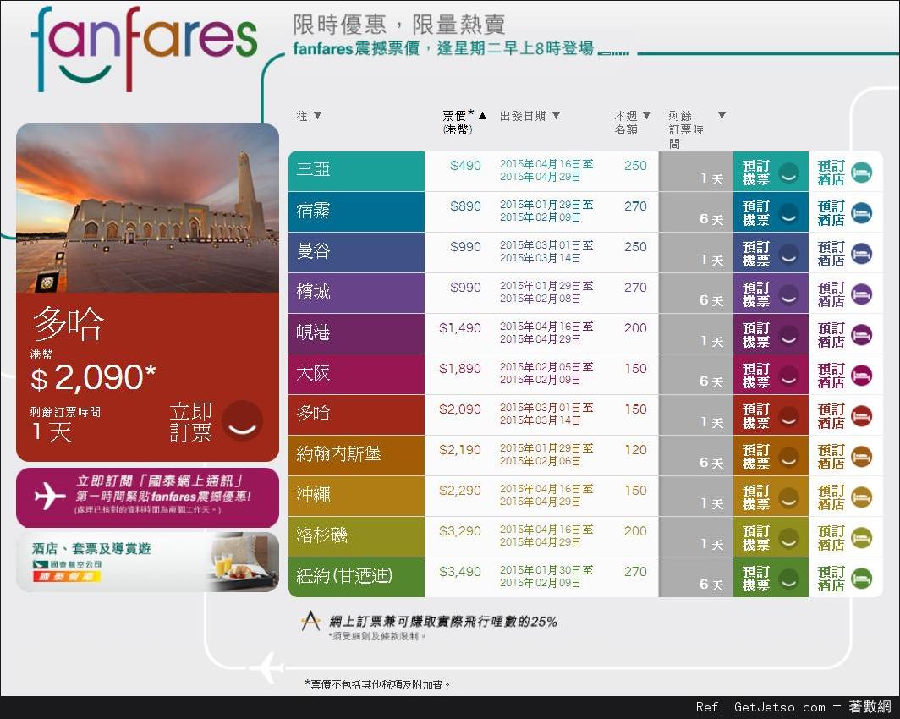
Task: Click the red smiley icon beside 立即訂票
Action: [242, 420]
